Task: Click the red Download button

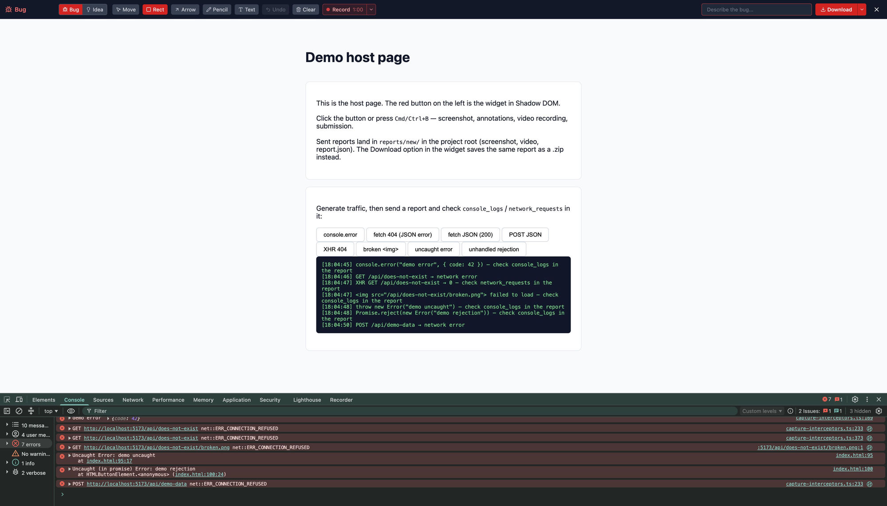Action: click(836, 9)
